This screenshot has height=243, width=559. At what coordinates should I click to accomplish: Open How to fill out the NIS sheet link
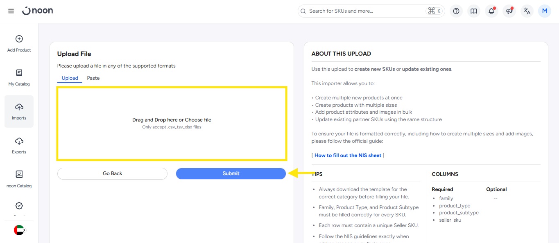(348, 155)
